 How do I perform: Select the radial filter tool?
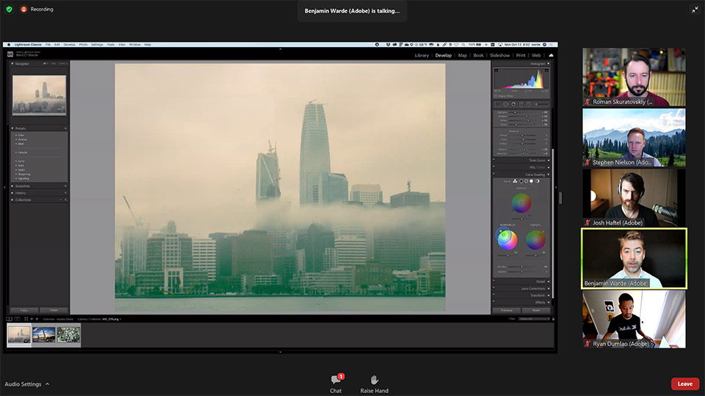point(529,104)
